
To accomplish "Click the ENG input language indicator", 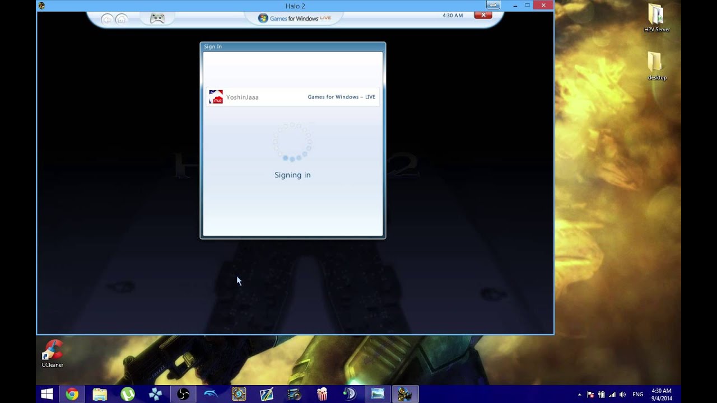I will (637, 395).
